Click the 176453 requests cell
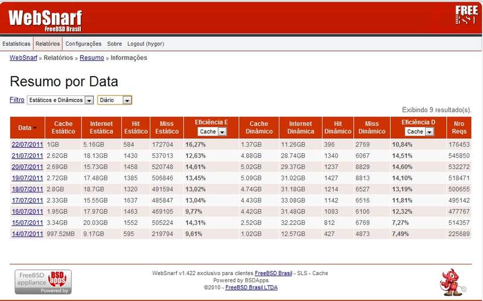Screen dimensions: 483x301 tap(459, 144)
